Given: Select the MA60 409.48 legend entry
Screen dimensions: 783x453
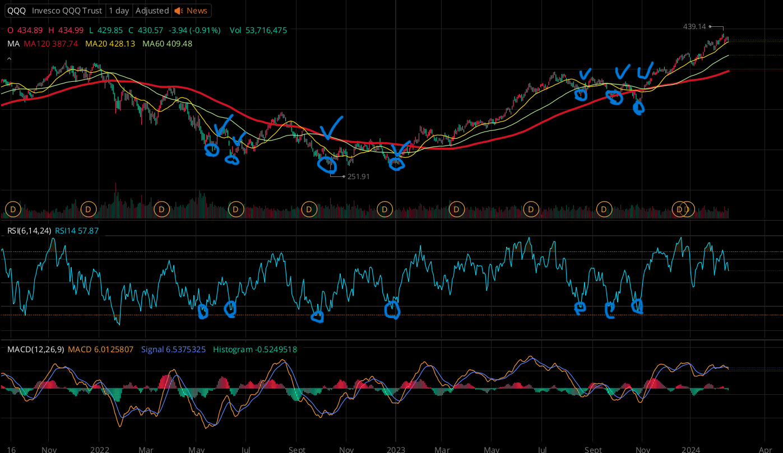Looking at the screenshot, I should point(168,44).
